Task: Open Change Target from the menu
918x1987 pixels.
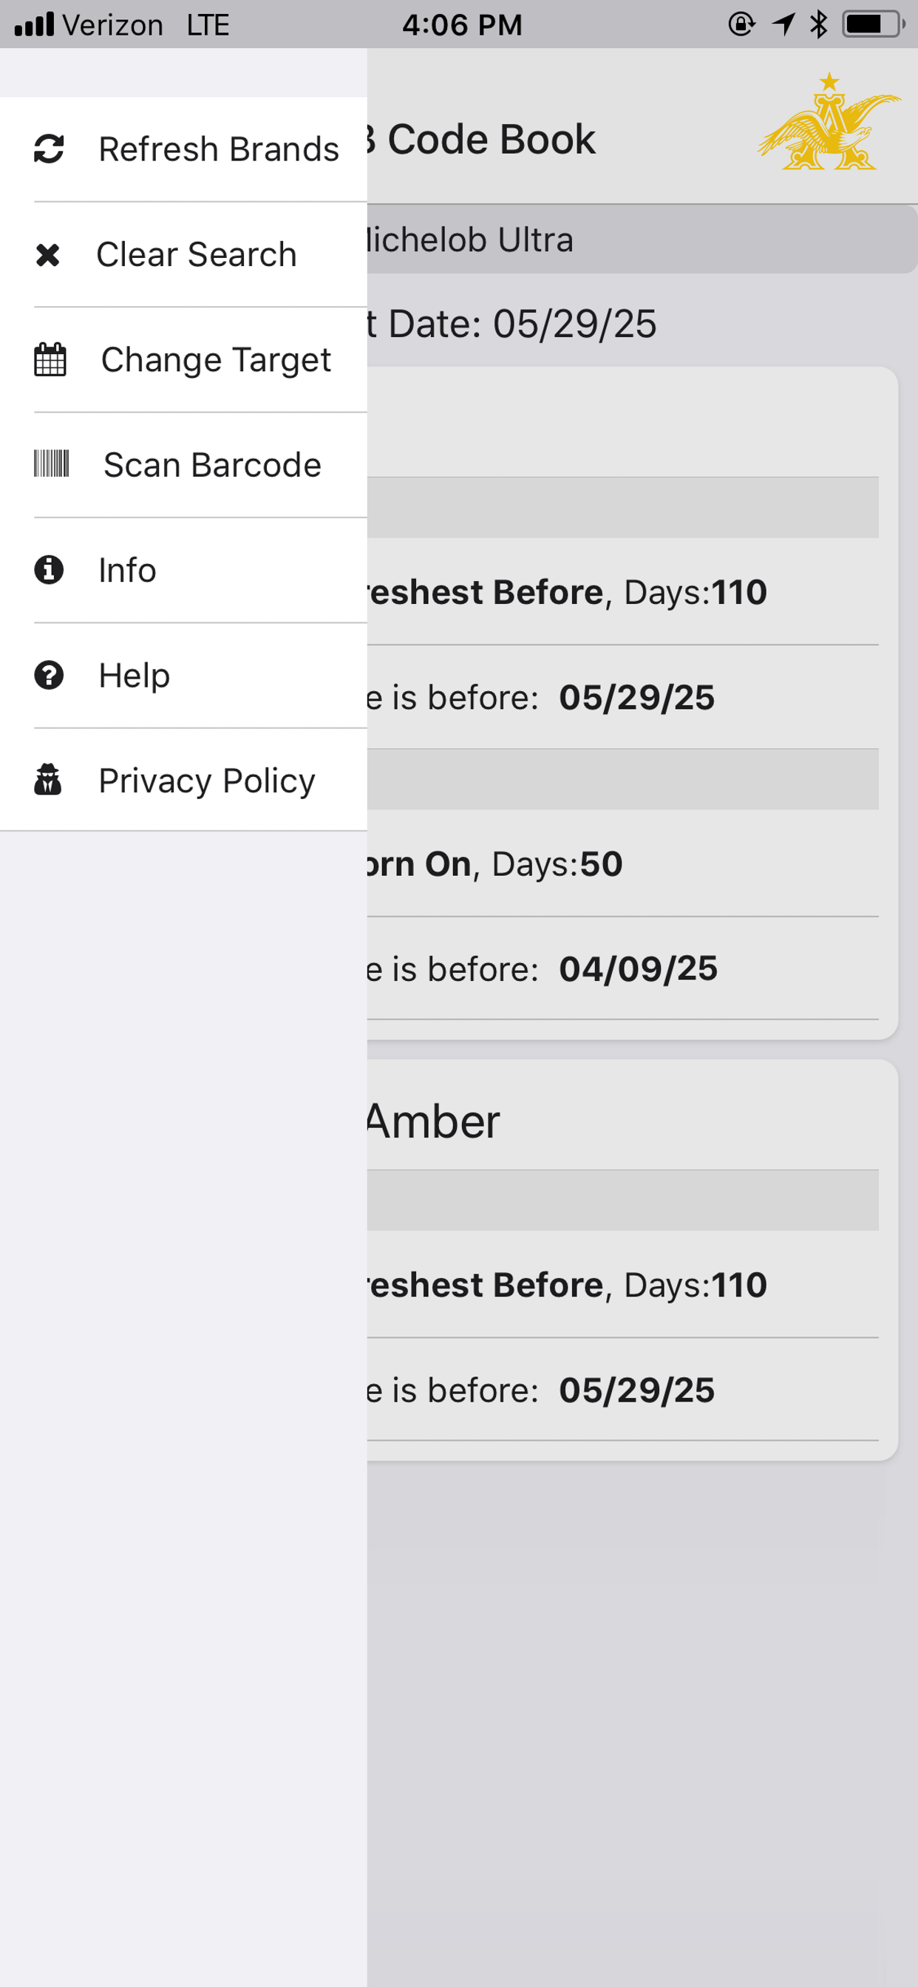Action: [x=183, y=359]
